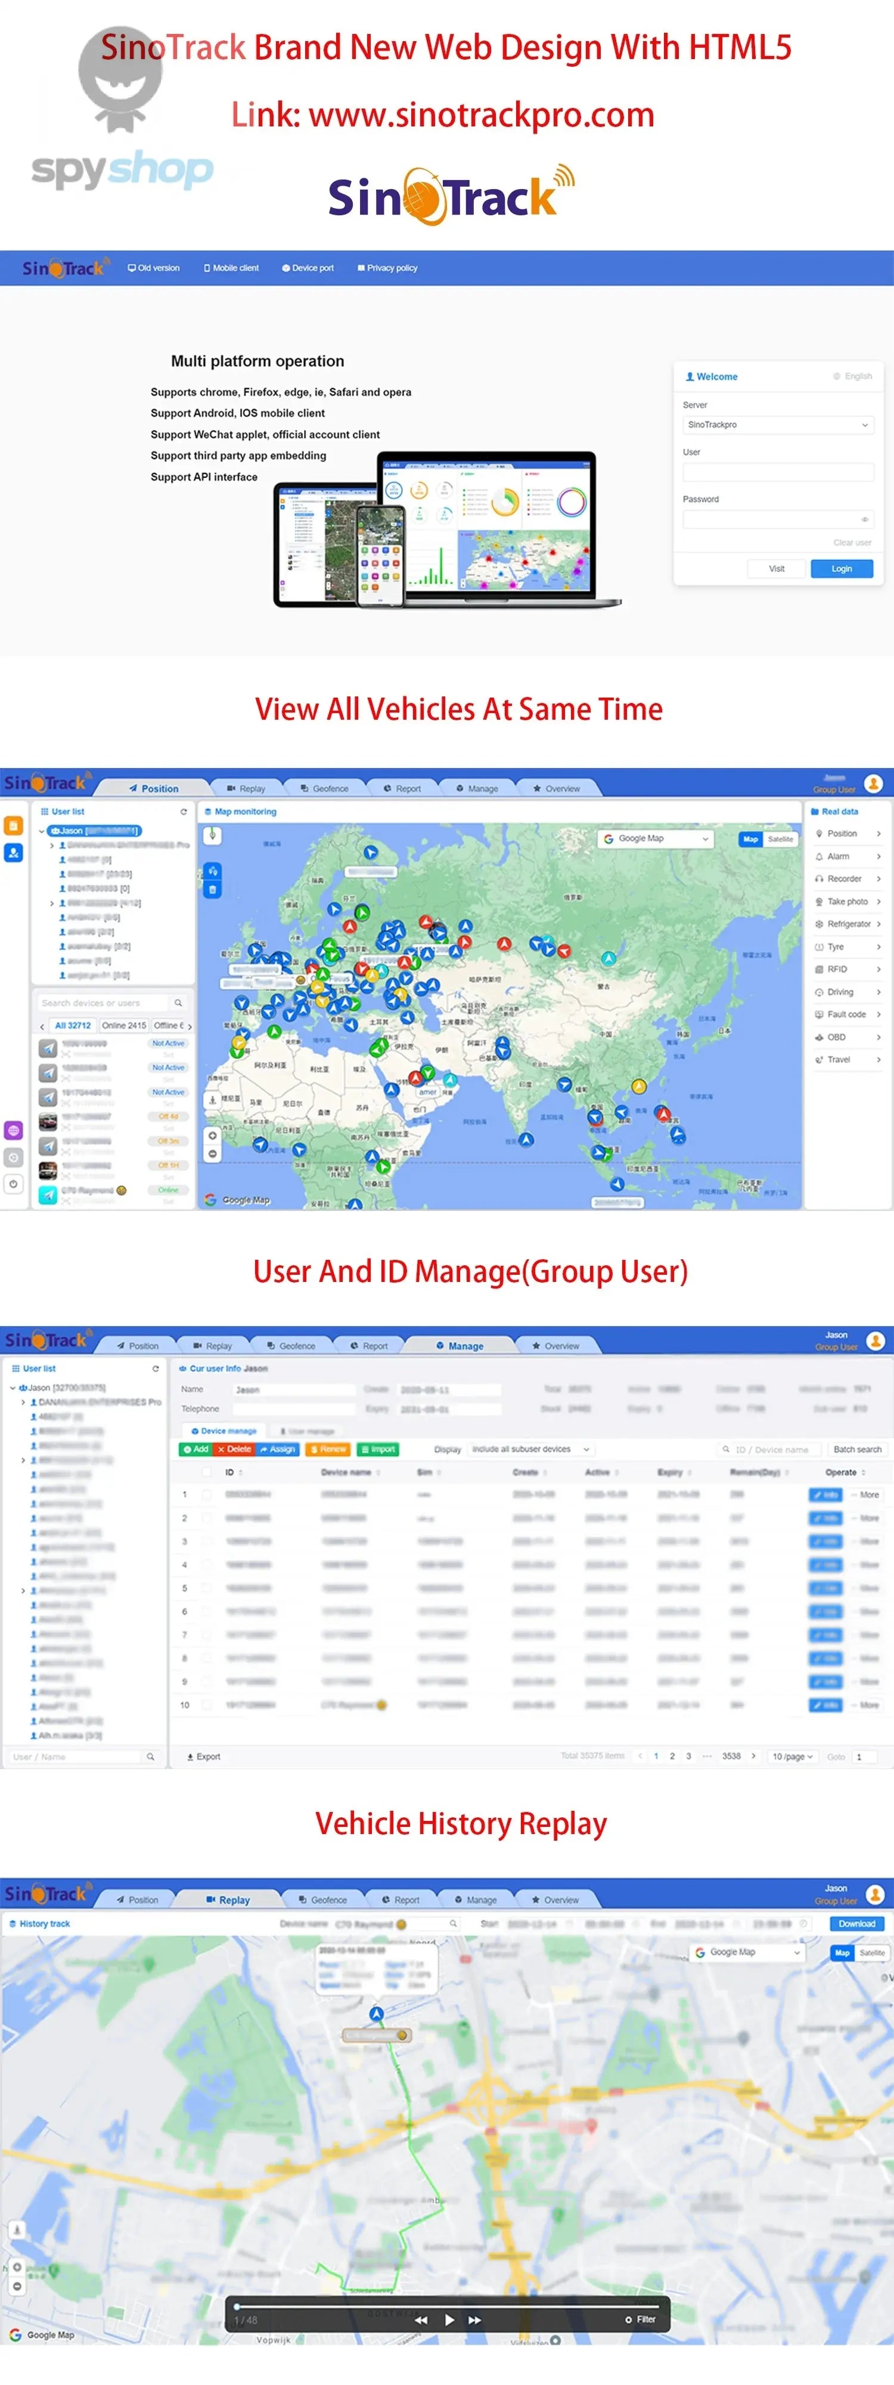Click fast-forward in the replay player
Screen dimensions: 894x2385
point(475,2319)
